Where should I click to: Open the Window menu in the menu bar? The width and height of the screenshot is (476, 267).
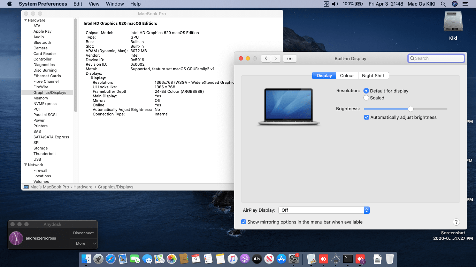click(x=115, y=4)
